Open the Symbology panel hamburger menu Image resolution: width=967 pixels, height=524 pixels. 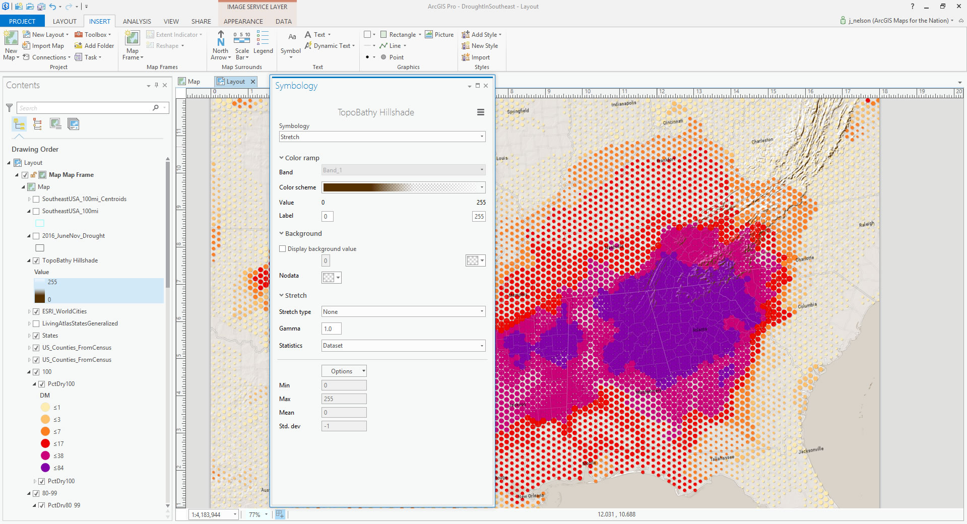[480, 112]
